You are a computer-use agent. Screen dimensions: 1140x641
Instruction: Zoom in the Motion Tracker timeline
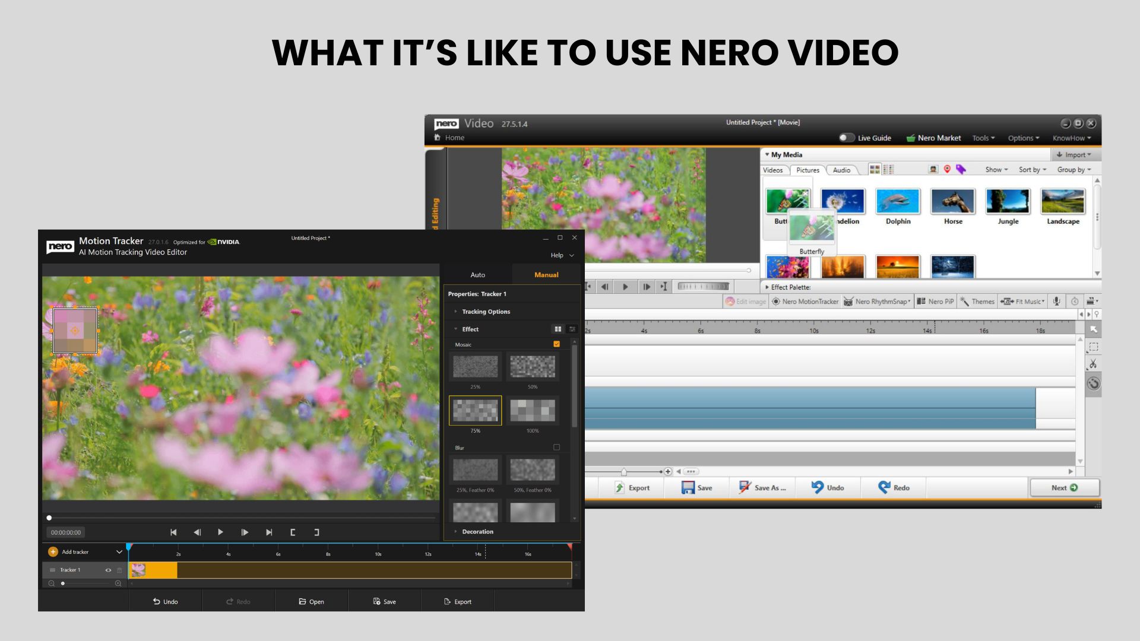118,583
